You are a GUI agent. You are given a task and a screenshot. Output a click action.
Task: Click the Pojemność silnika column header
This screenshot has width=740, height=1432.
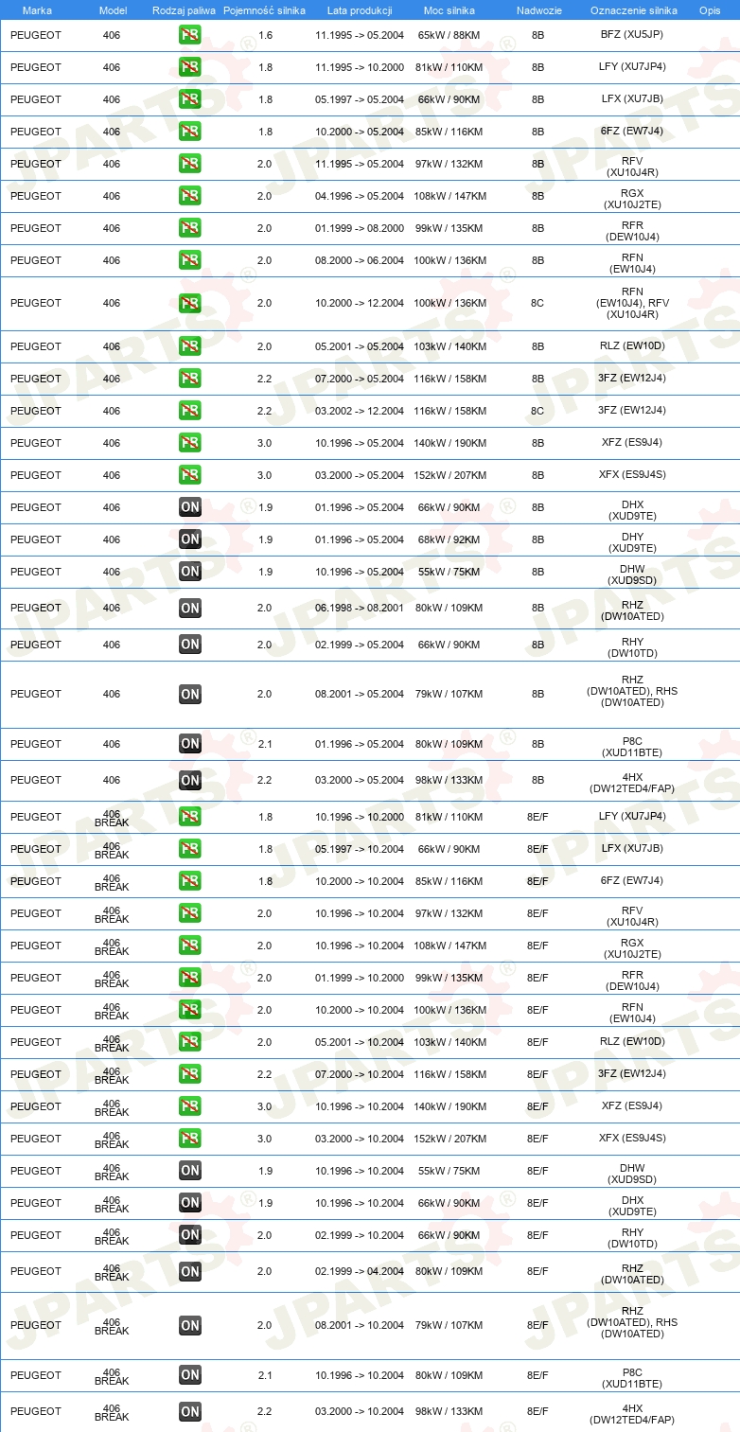(264, 10)
